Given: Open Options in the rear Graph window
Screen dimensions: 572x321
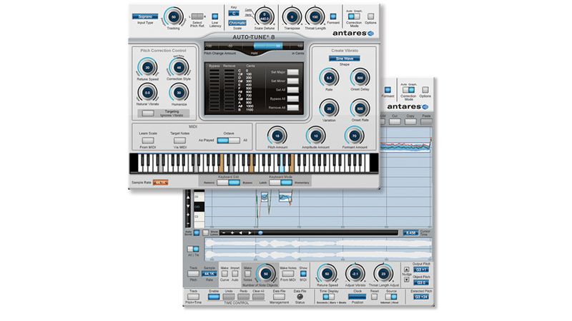Looking at the screenshot, I should tap(425, 90).
